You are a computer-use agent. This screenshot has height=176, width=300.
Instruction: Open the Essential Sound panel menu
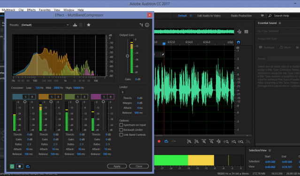280,23
